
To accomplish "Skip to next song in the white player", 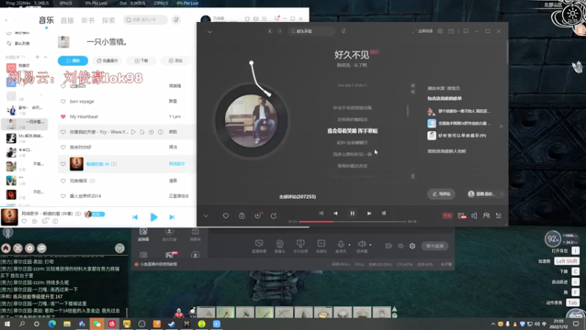I will [172, 217].
